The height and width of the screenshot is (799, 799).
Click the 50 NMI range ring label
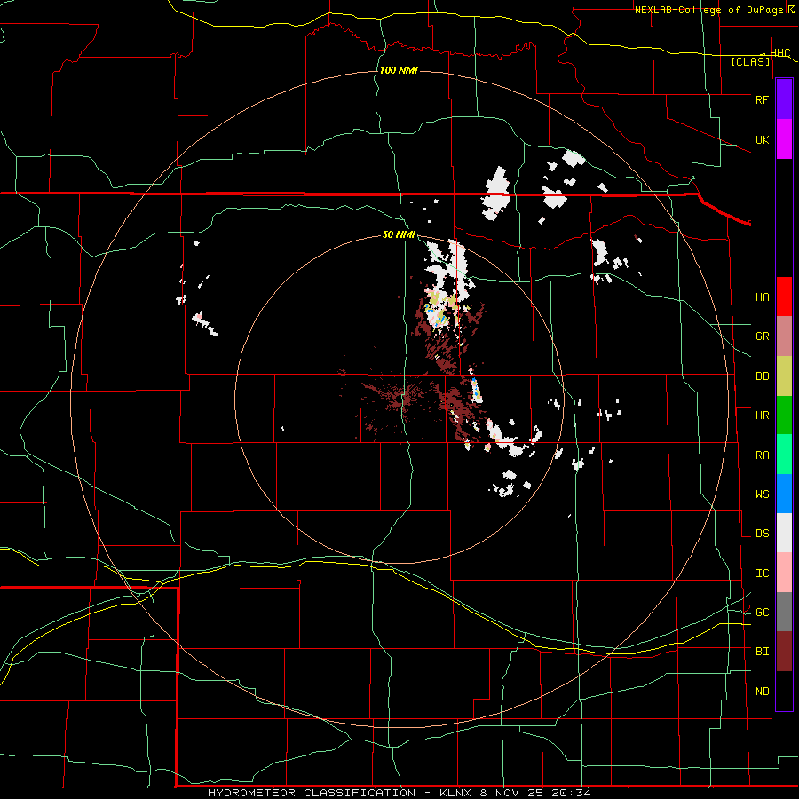click(x=399, y=234)
